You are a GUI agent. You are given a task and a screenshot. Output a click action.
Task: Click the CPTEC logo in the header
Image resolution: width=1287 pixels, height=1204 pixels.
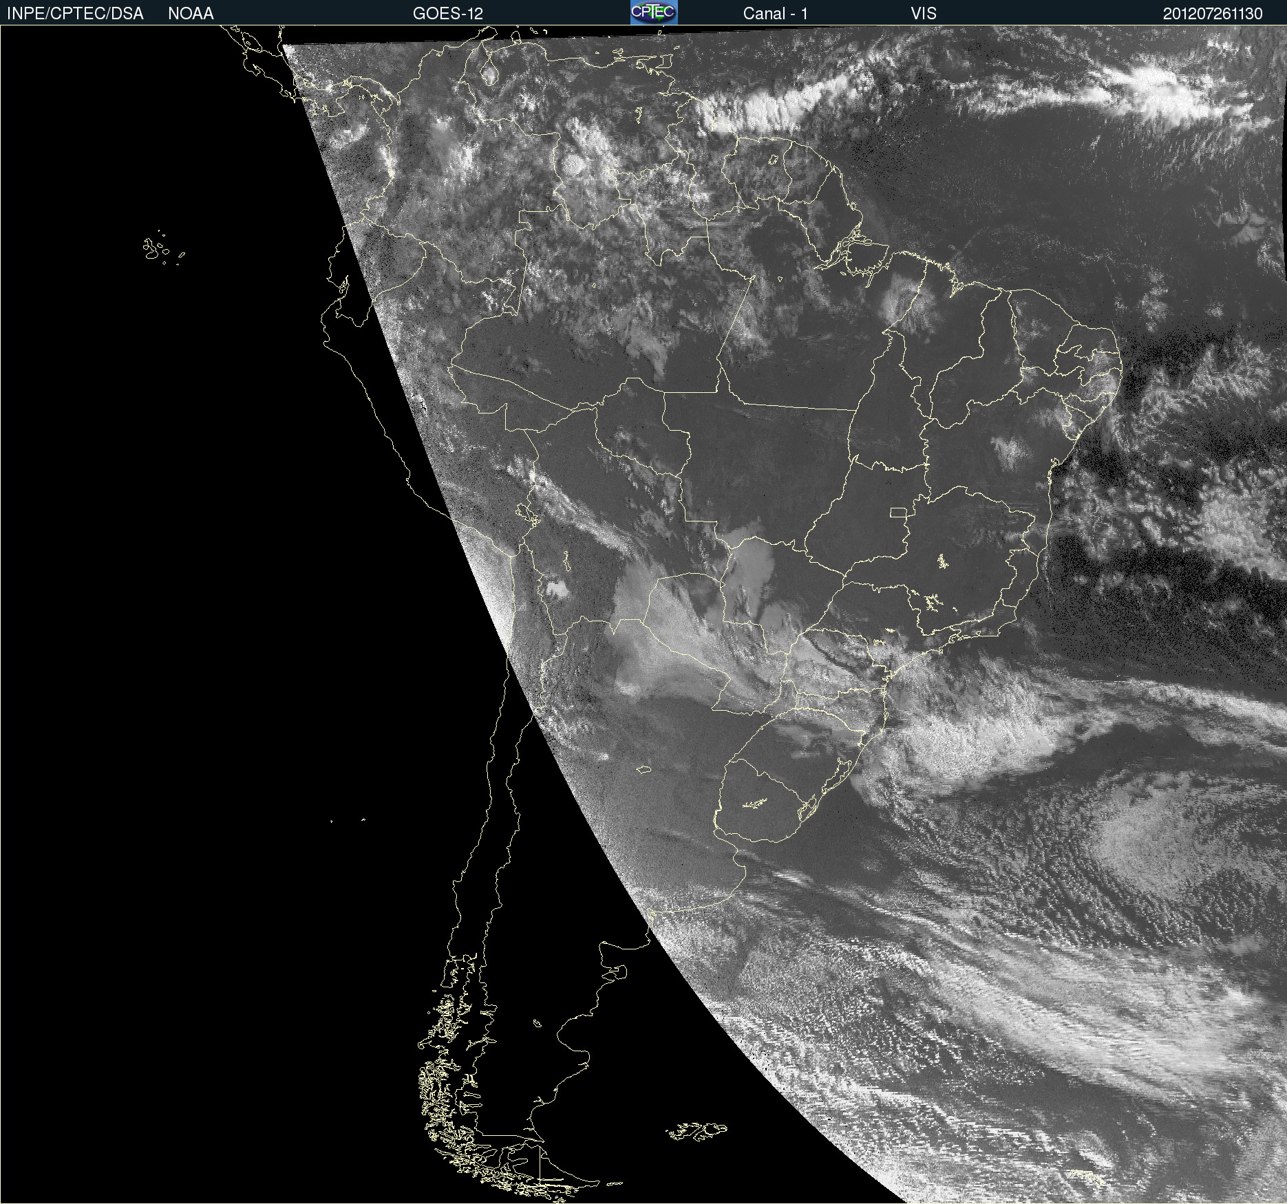tap(654, 12)
